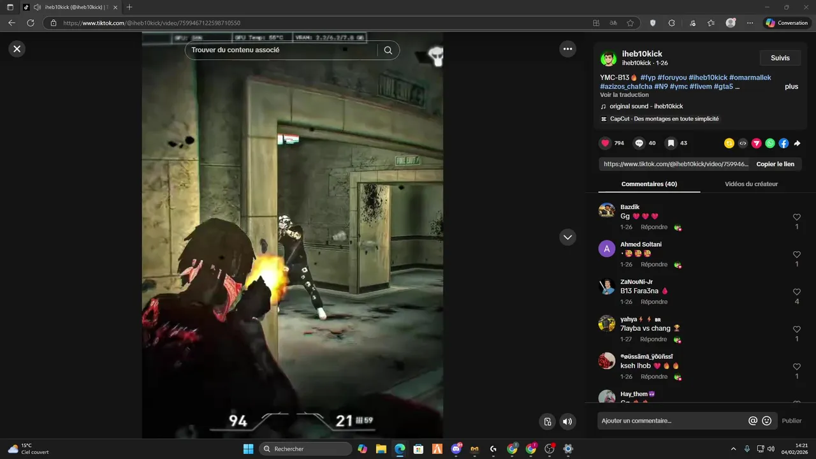Screen dimensions: 816x459
Task: Toggle the auto-scroll button beside volume
Action: tap(547, 421)
